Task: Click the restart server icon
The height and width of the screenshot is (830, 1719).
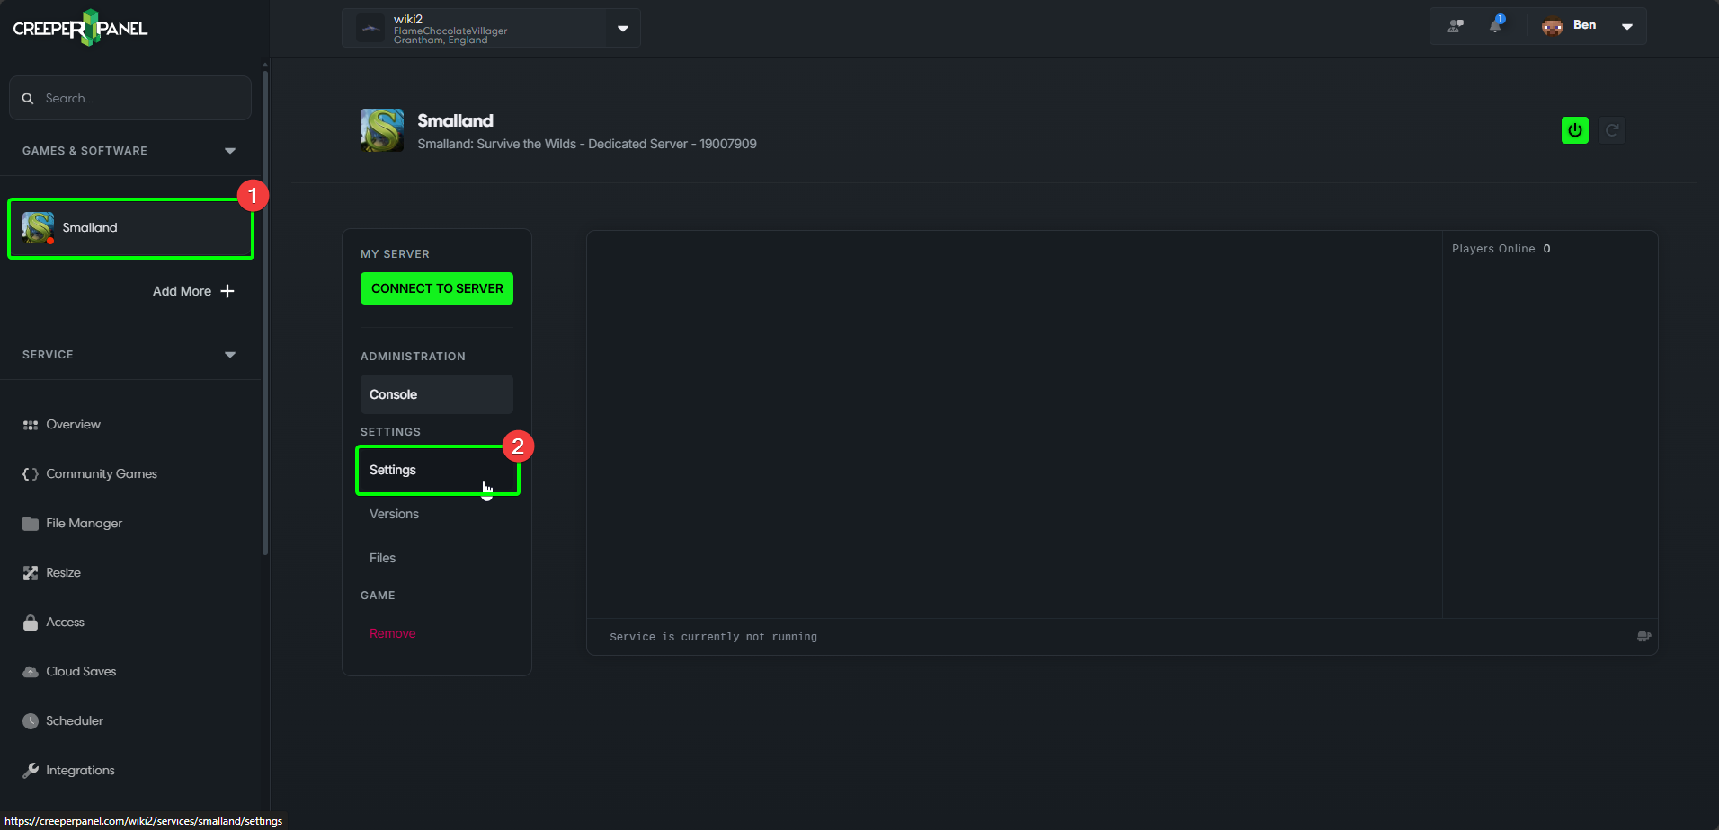Action: [x=1612, y=130]
